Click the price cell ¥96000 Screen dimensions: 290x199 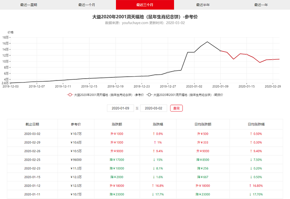point(76,160)
